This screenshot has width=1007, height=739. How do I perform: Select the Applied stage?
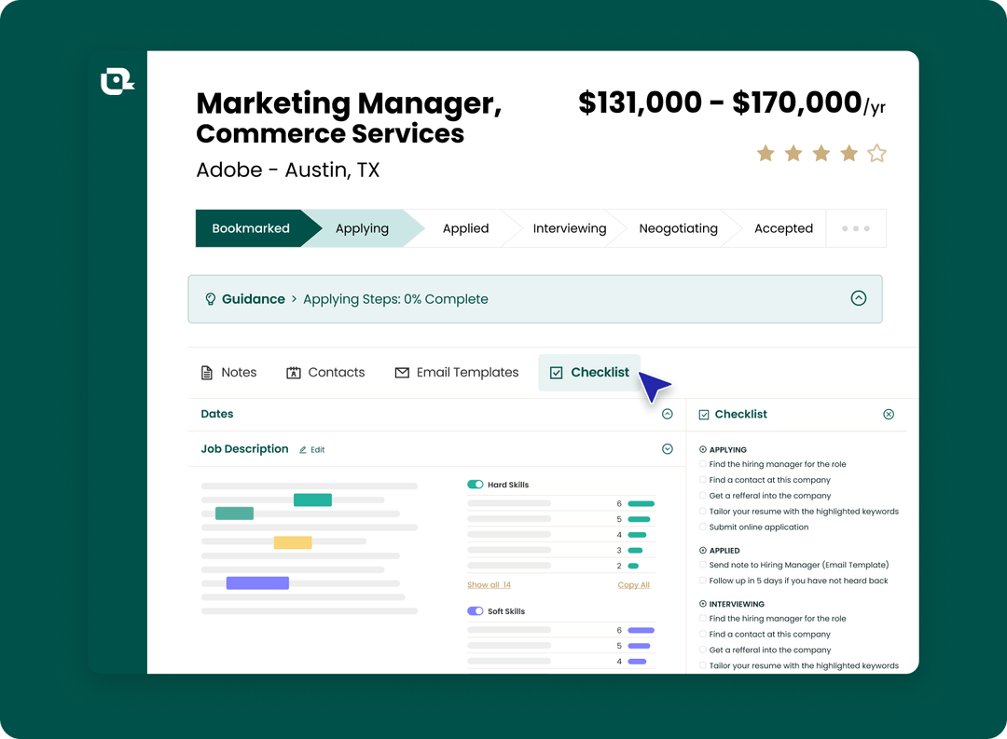click(465, 228)
